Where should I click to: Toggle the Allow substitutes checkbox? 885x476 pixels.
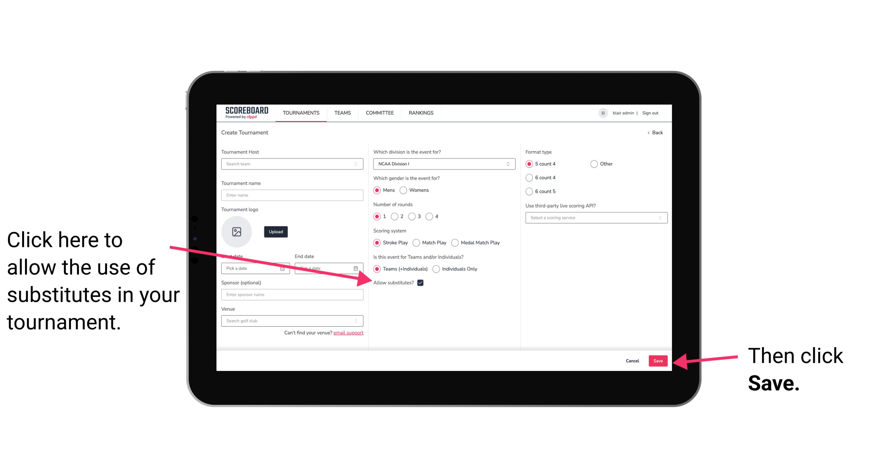pyautogui.click(x=421, y=283)
